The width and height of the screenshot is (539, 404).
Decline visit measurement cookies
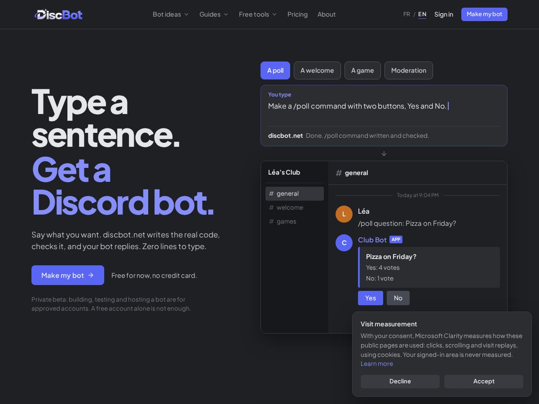click(400, 382)
